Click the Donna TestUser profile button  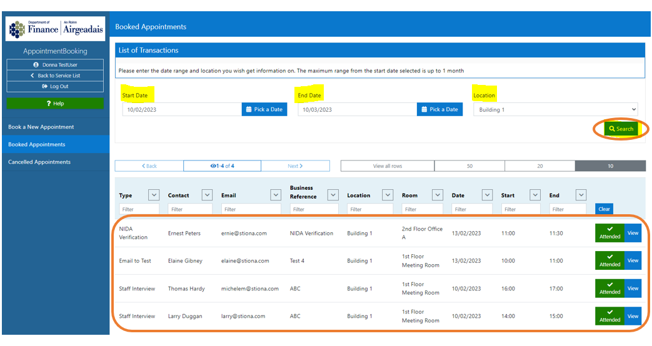pos(55,64)
